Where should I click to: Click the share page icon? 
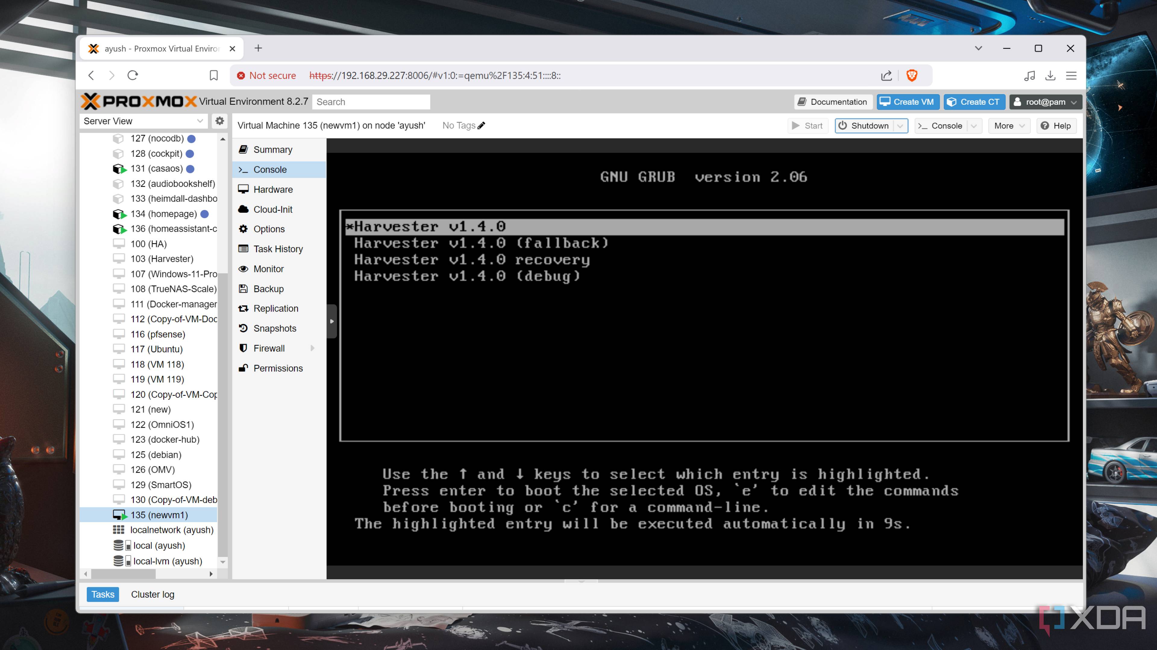tap(886, 75)
